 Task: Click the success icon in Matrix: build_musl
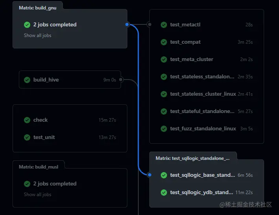pos(27,184)
